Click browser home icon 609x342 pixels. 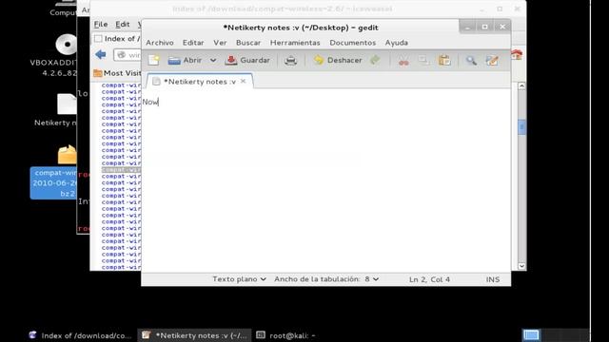coord(517,55)
